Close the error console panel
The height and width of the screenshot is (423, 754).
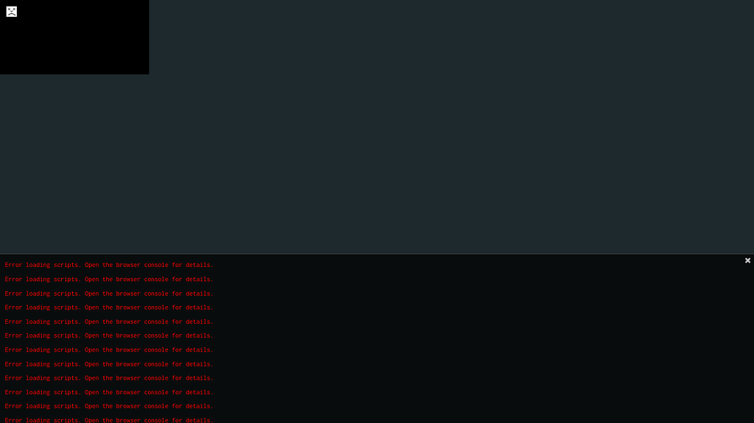click(x=747, y=260)
